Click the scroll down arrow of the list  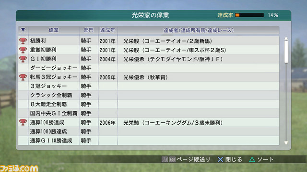click(x=286, y=143)
